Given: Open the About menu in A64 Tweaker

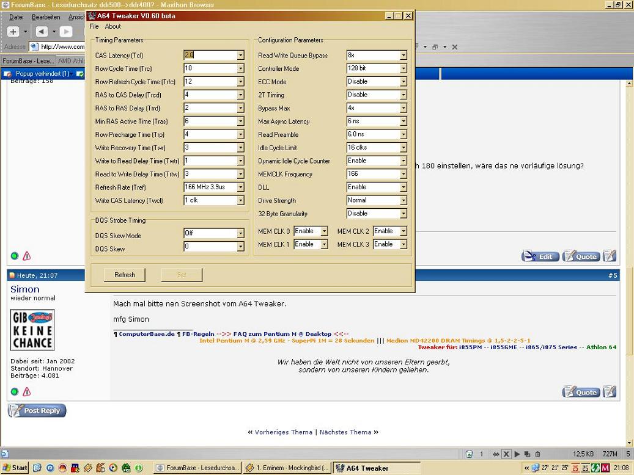Looking at the screenshot, I should tap(113, 26).
